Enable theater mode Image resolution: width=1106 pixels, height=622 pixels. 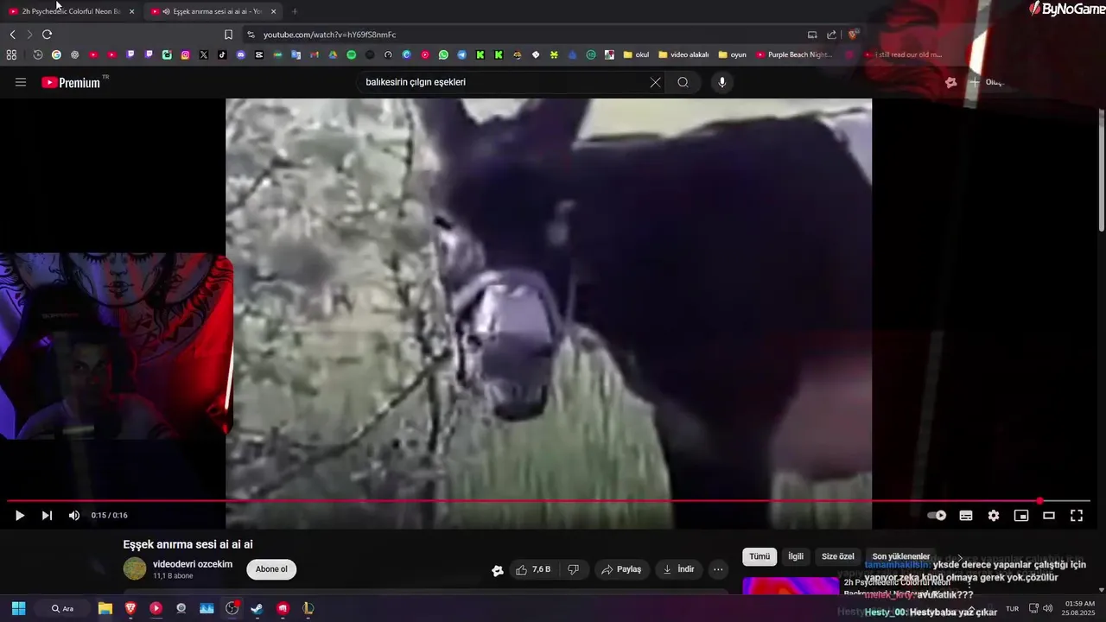click(1049, 516)
